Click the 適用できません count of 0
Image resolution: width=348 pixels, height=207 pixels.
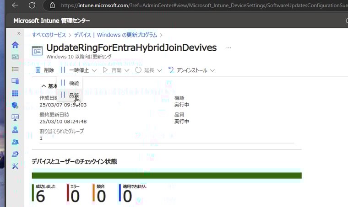coord(127,196)
